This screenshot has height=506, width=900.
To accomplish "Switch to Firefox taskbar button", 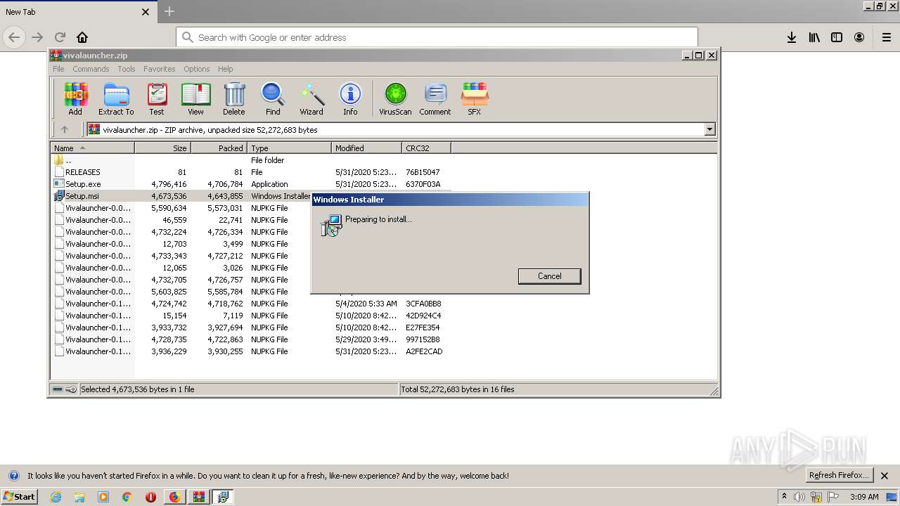I will (x=174, y=497).
